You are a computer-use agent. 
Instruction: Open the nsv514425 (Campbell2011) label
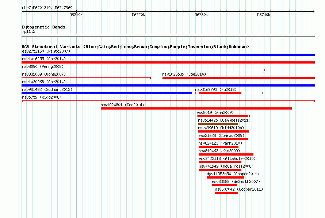tap(224, 120)
